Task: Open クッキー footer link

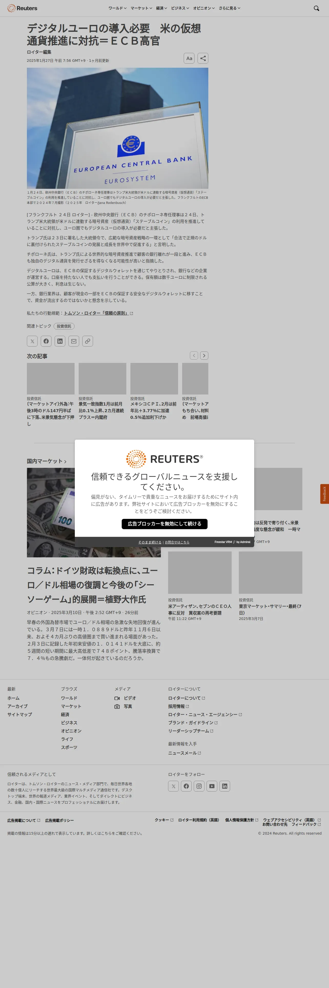Action: (x=164, y=820)
